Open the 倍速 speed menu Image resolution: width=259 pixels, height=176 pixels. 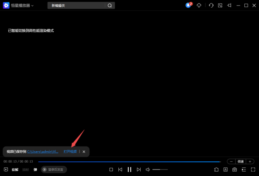(x=240, y=161)
